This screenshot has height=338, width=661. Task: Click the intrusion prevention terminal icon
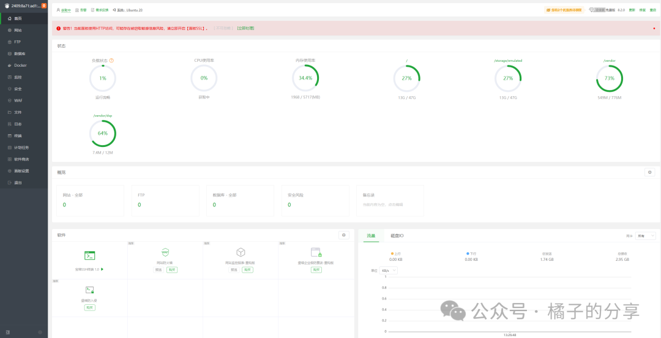[x=89, y=290]
